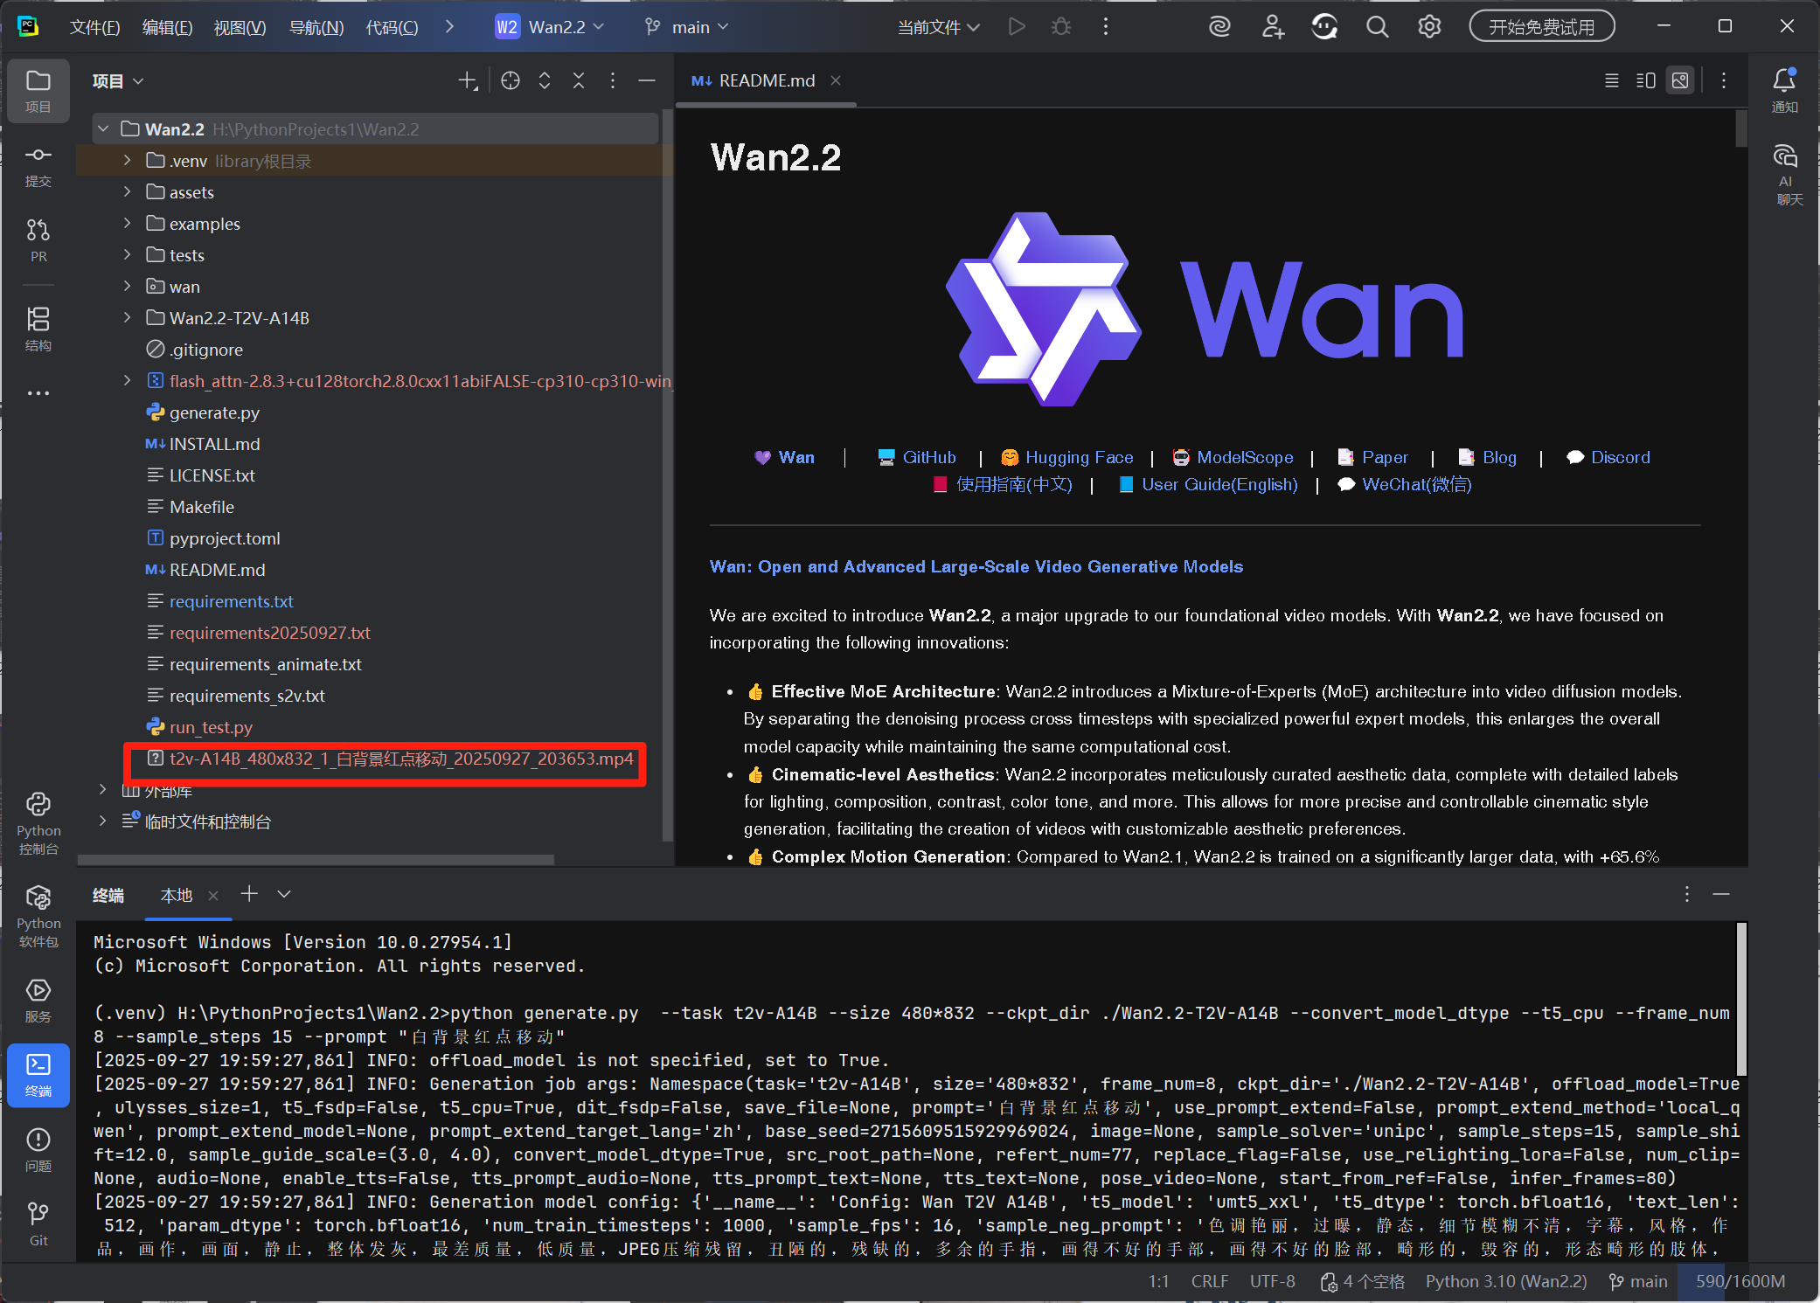The height and width of the screenshot is (1303, 1820).
Task: Open the main branch dropdown
Action: [687, 27]
